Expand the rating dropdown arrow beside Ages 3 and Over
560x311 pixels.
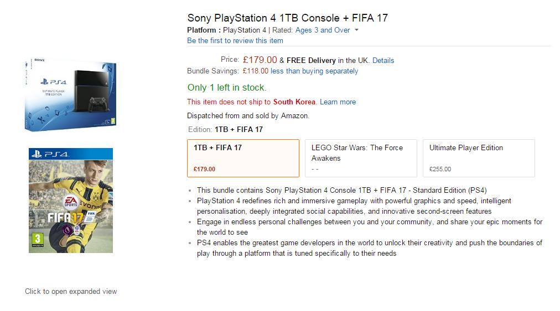point(356,30)
